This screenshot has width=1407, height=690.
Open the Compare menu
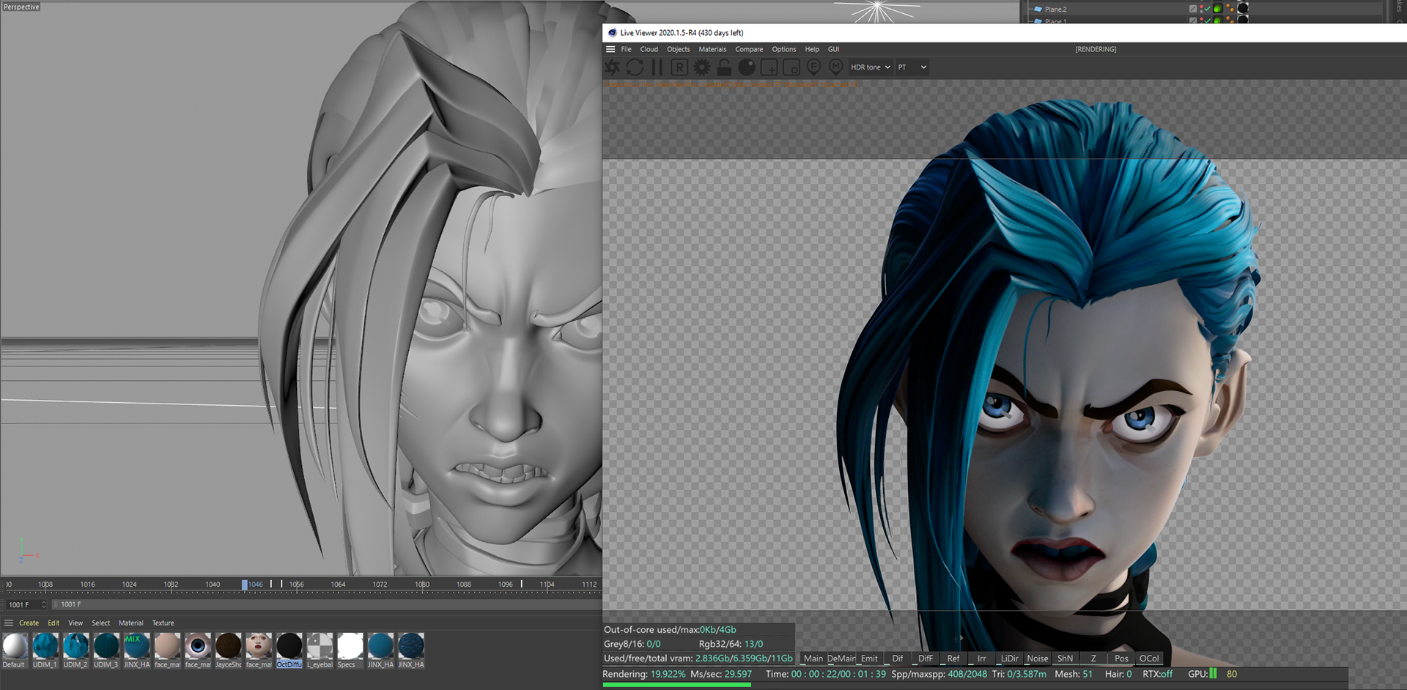(x=749, y=49)
